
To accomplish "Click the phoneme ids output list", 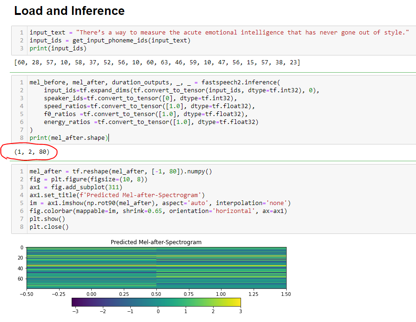I will (157, 62).
